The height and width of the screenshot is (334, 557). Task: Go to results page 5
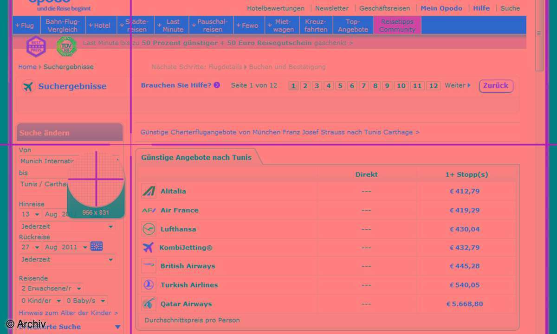pyautogui.click(x=340, y=86)
